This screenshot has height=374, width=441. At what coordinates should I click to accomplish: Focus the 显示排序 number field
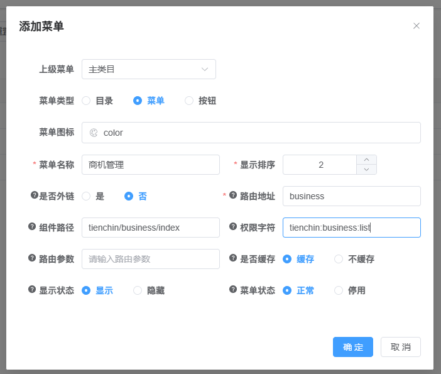click(x=320, y=165)
